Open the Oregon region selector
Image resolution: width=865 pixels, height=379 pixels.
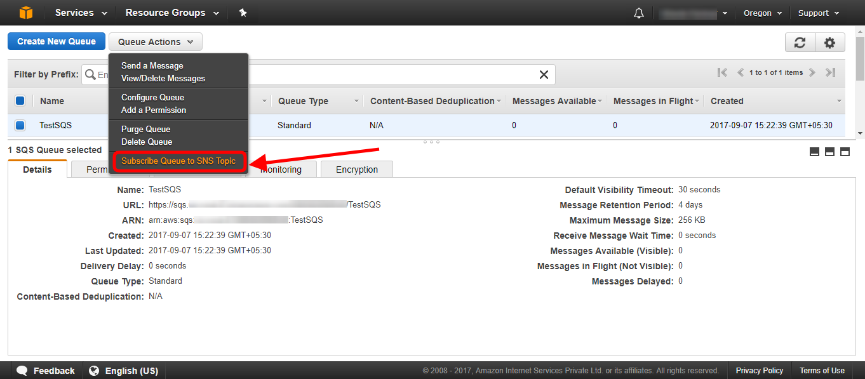[763, 13]
